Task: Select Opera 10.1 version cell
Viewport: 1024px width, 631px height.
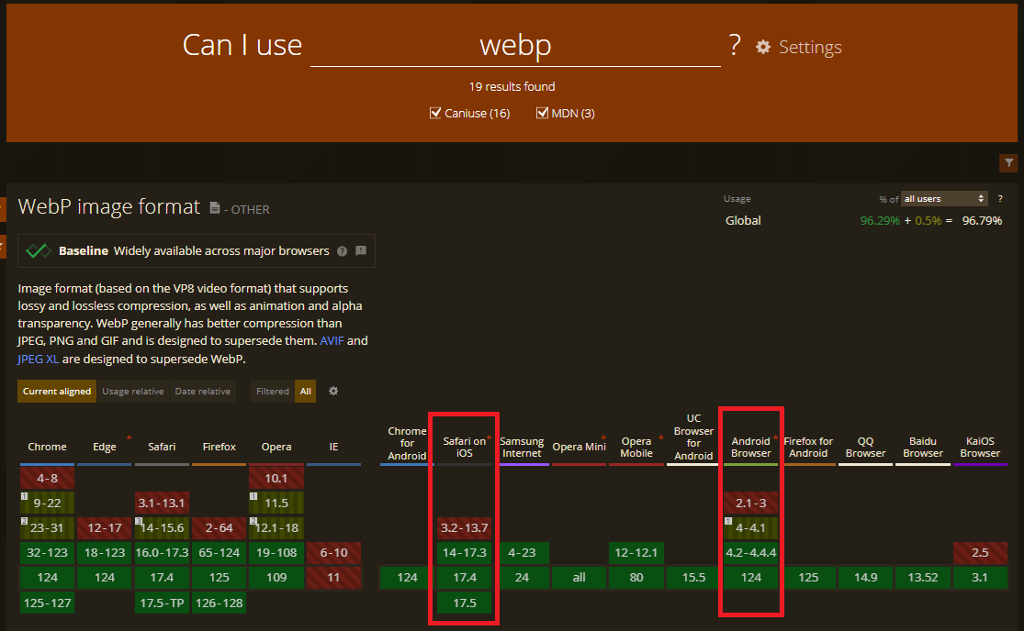Action: [x=276, y=478]
